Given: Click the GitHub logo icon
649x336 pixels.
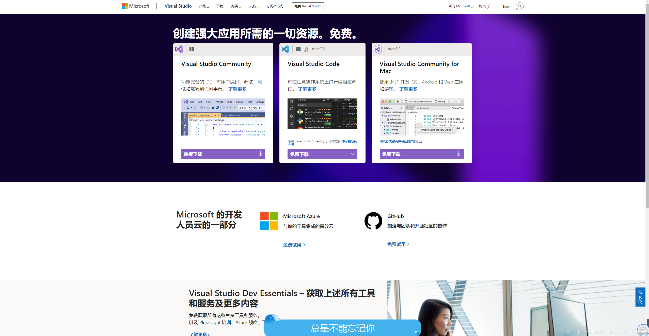Looking at the screenshot, I should click(373, 221).
